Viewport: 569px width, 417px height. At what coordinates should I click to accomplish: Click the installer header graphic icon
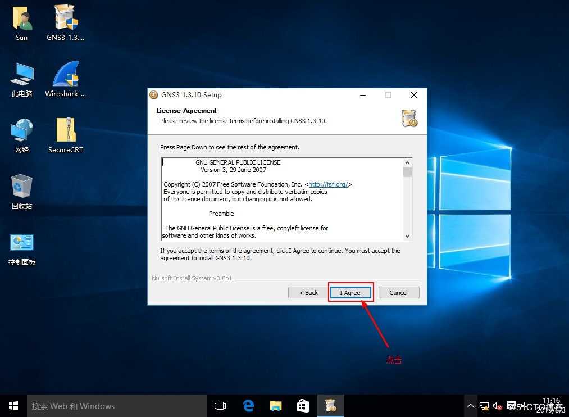(409, 118)
